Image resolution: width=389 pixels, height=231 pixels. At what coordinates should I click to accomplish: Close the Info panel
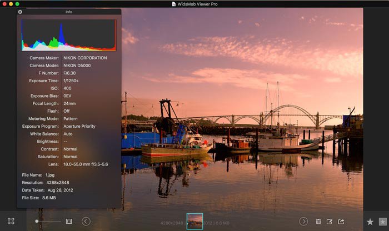click(20, 12)
